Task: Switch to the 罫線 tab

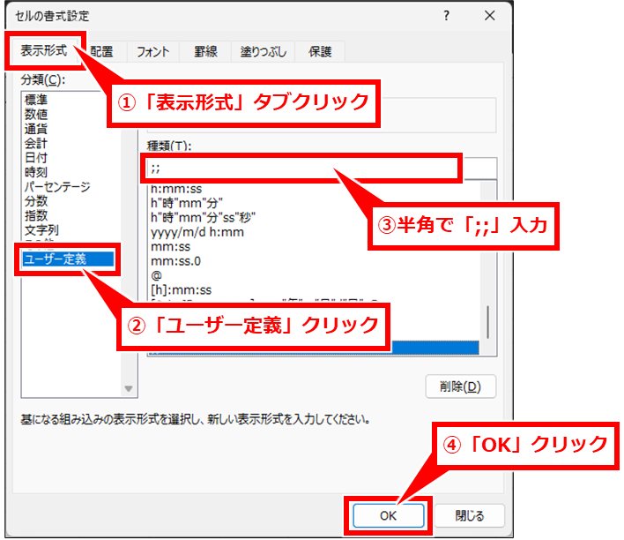Action: [205, 51]
